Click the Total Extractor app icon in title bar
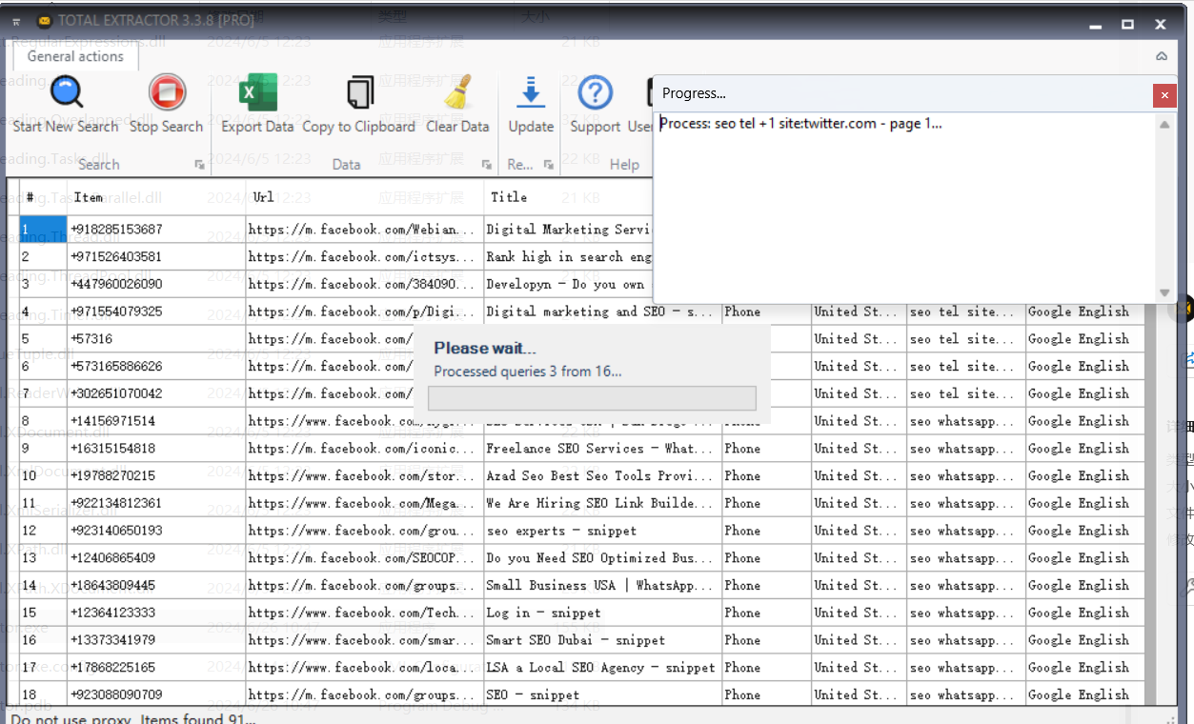Screen dimensions: 1194x724 44,21
